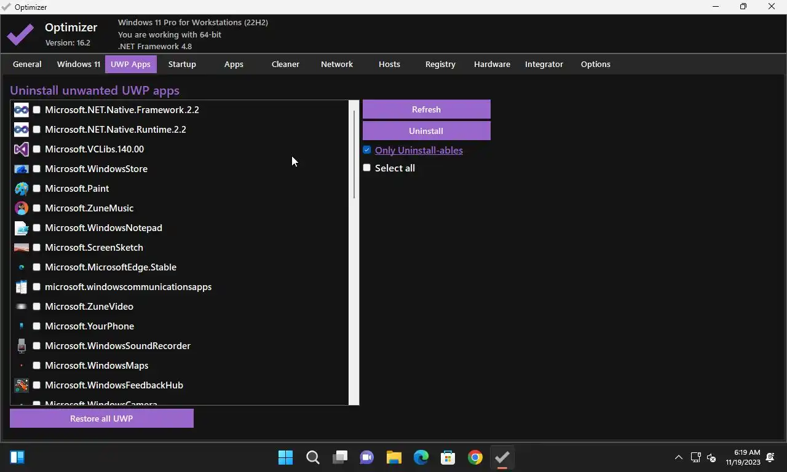Tick Microsoft.ScreenSketch checkbox
The image size is (787, 472).
pos(37,248)
